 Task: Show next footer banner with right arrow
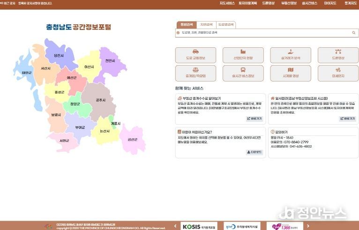[308, 226]
